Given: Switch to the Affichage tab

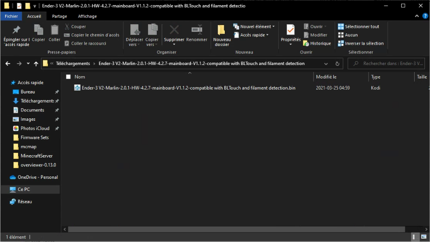Looking at the screenshot, I should pyautogui.click(x=87, y=16).
